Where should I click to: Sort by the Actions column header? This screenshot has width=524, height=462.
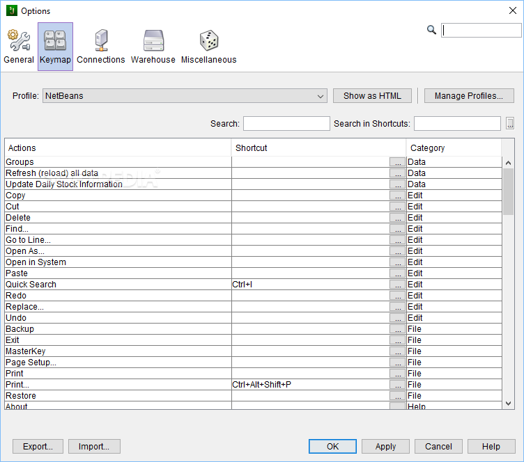118,148
